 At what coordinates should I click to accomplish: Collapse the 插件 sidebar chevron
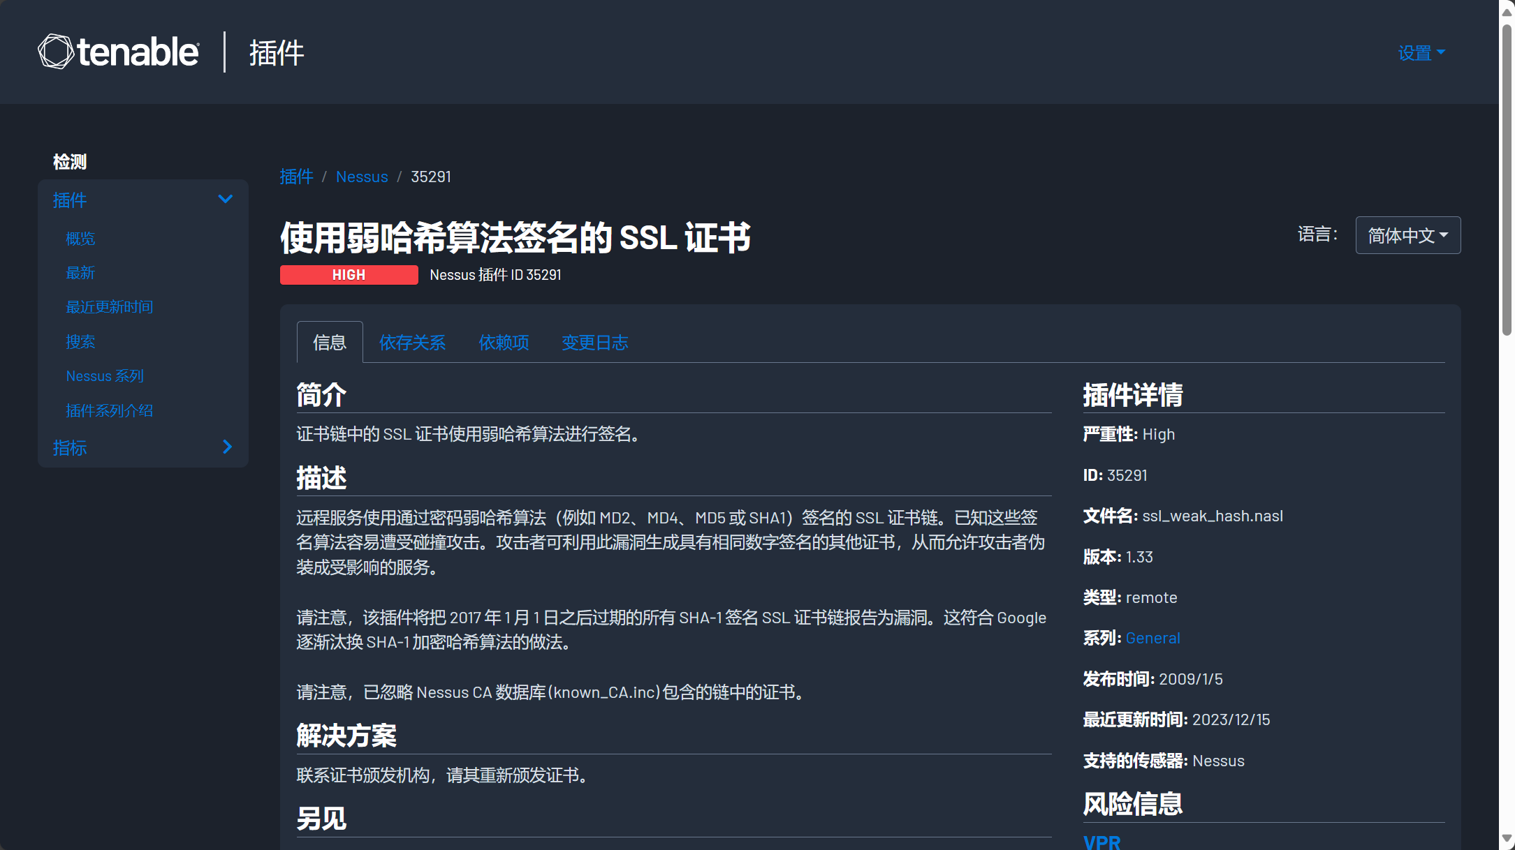tap(225, 200)
